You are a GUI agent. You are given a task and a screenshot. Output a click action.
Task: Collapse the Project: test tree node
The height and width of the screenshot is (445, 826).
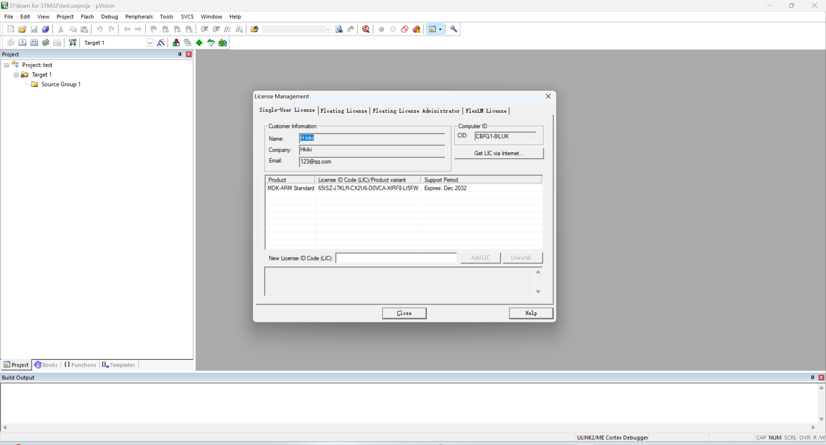coord(6,65)
